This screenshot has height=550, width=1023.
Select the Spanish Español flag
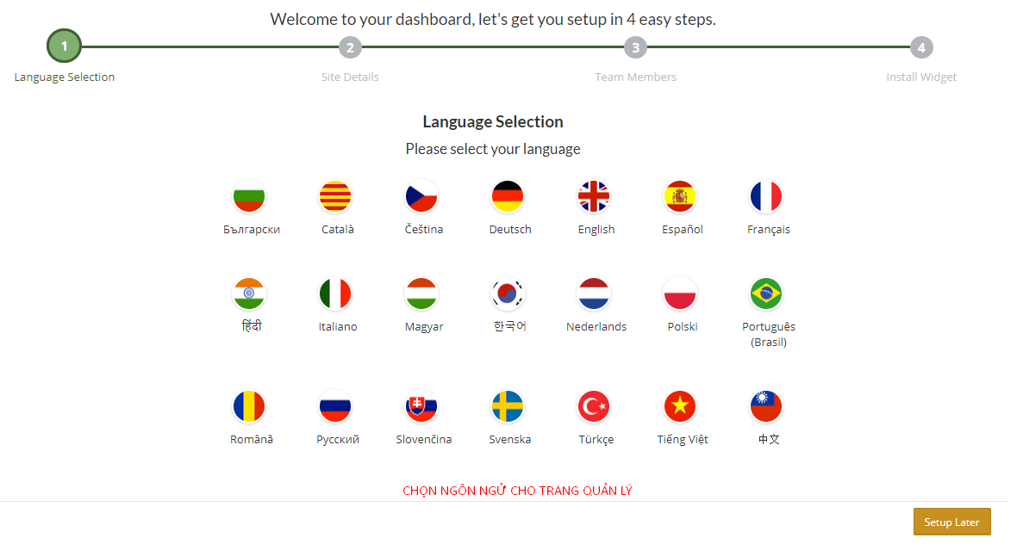pyautogui.click(x=679, y=197)
